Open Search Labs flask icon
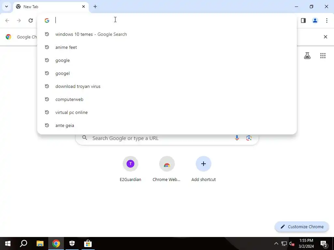 [307, 56]
